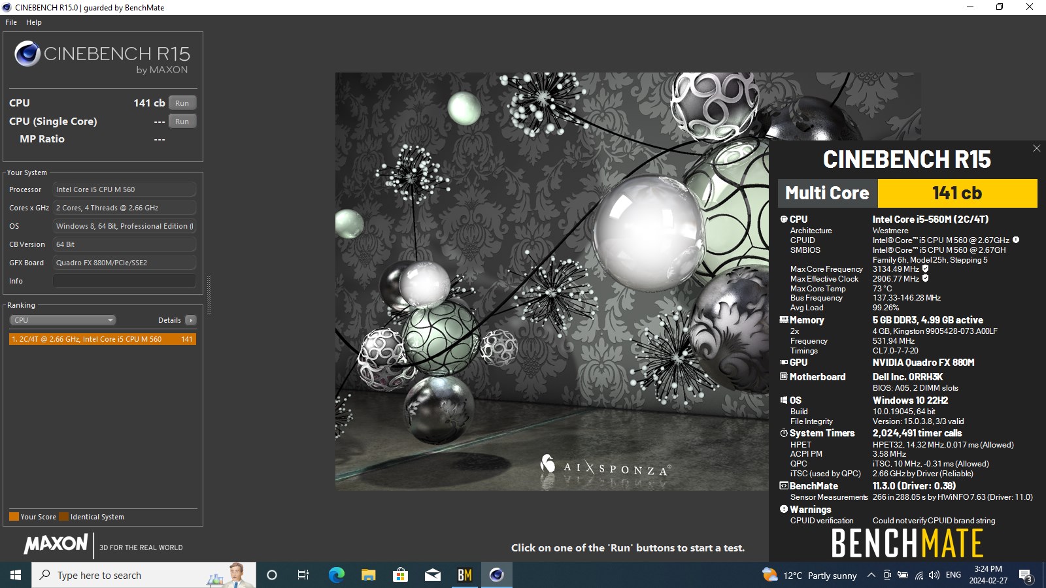Open Microsoft Store from taskbar

pos(400,575)
